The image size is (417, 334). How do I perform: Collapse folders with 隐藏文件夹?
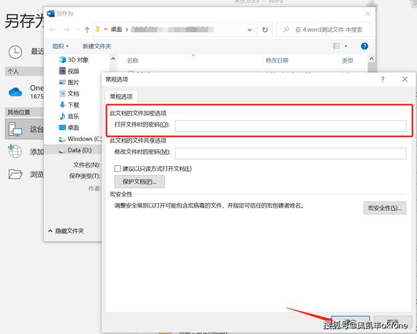(x=66, y=231)
